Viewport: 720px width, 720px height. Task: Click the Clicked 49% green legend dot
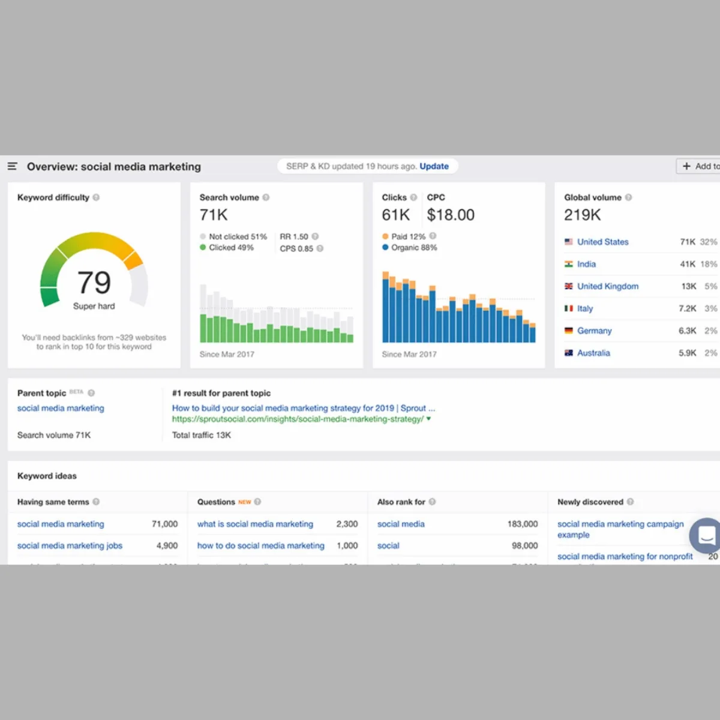coord(203,247)
